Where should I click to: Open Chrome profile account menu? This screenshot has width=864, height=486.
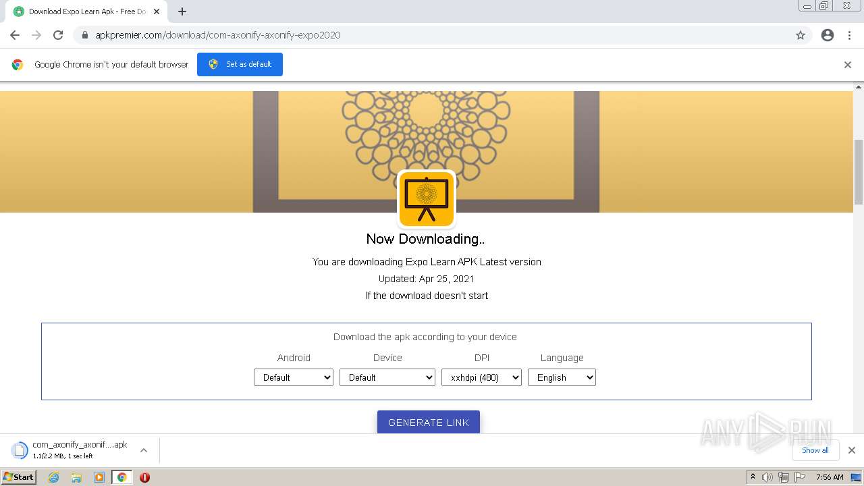pyautogui.click(x=828, y=35)
